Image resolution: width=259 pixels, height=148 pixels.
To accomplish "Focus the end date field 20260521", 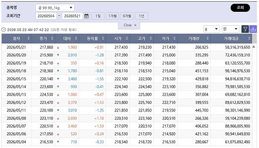I will 72,16.
